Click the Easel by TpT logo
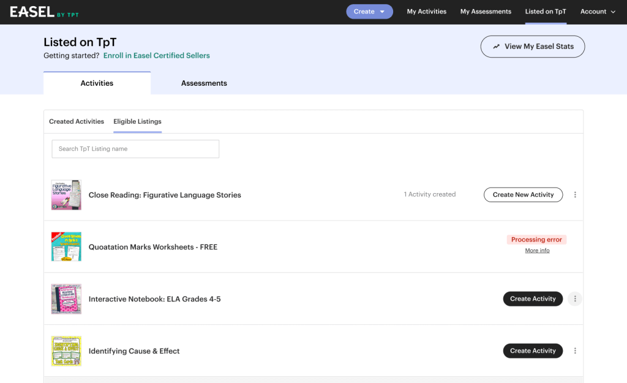 tap(44, 12)
